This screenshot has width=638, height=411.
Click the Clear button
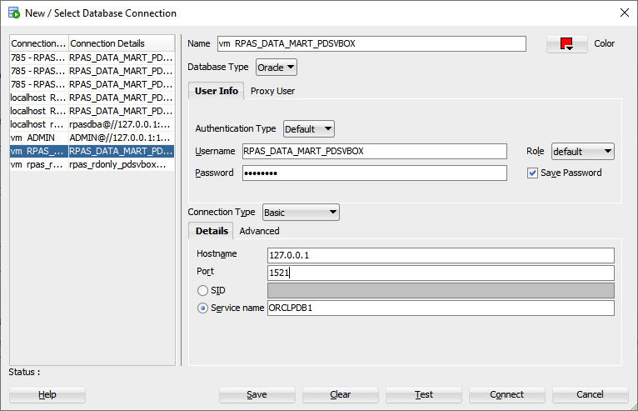340,394
